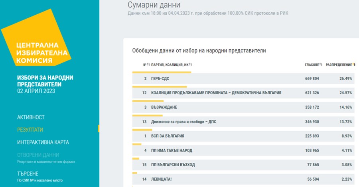Go to ТЪРСЕНЕ by СИК number

coord(28,174)
